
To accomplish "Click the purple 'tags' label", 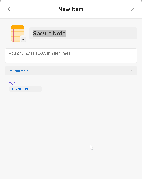I will 12,83.
